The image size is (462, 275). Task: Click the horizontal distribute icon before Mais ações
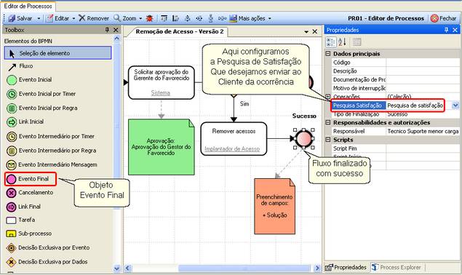222,18
